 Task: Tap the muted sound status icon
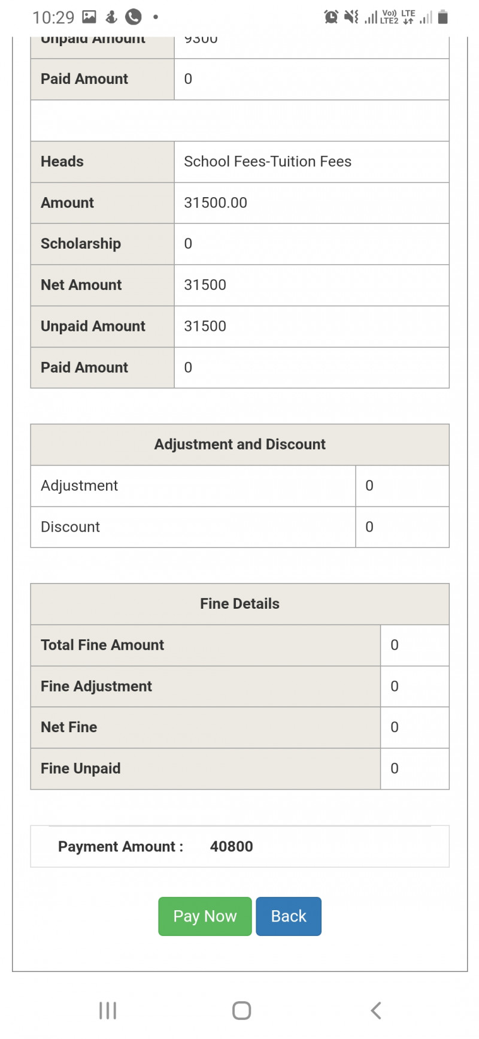(x=351, y=17)
